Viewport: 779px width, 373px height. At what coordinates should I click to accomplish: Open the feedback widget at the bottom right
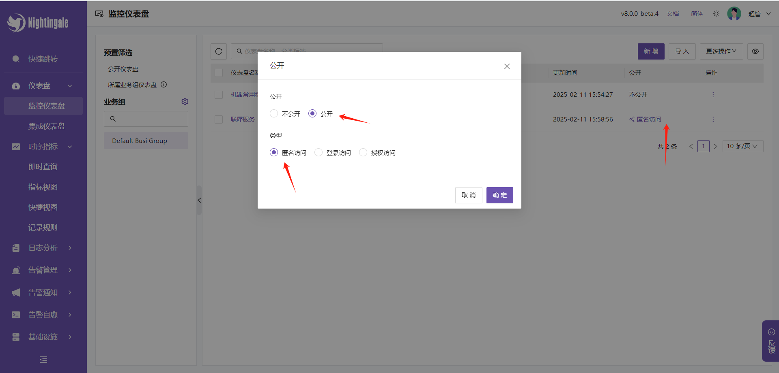click(x=771, y=341)
